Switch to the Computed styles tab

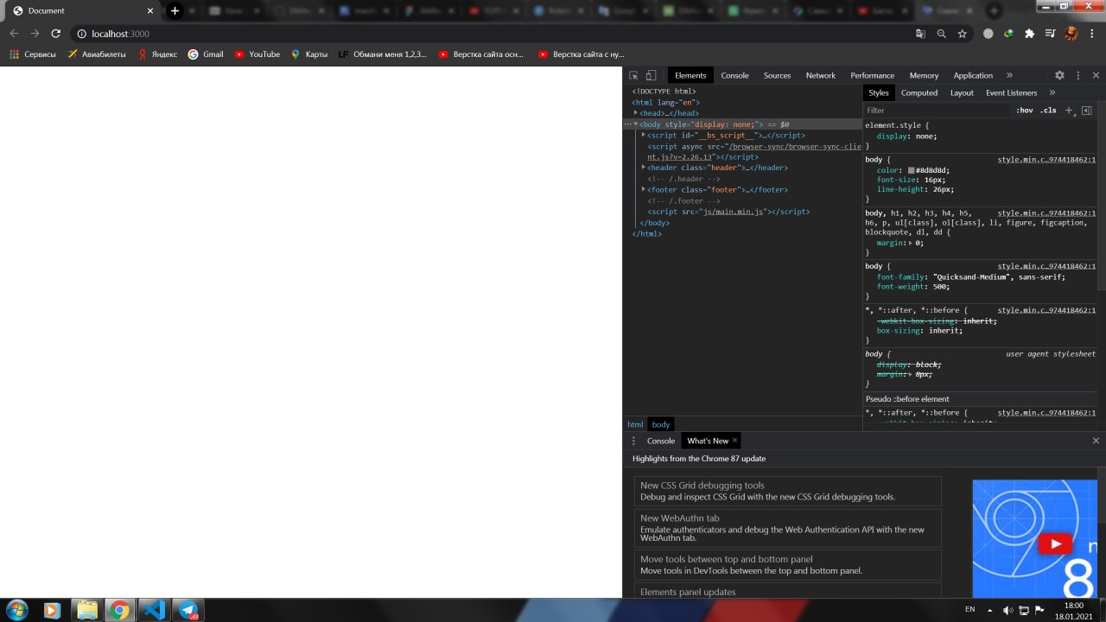click(x=919, y=92)
